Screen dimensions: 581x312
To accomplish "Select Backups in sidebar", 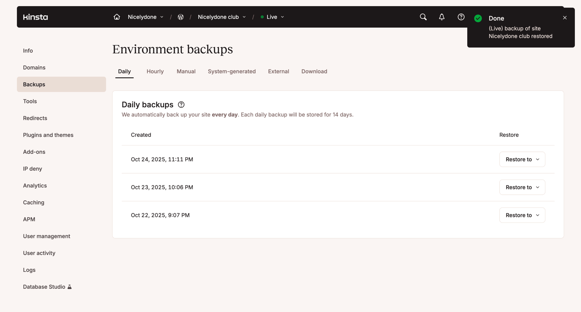I will [61, 84].
